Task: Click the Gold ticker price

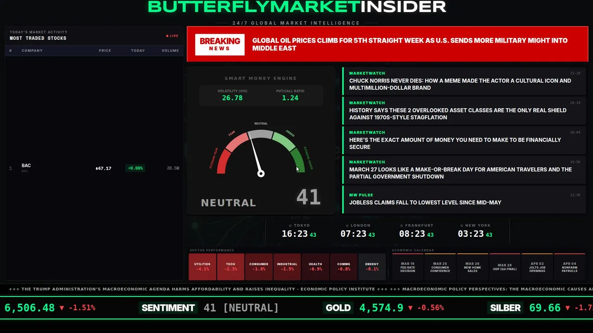Action: [x=381, y=308]
